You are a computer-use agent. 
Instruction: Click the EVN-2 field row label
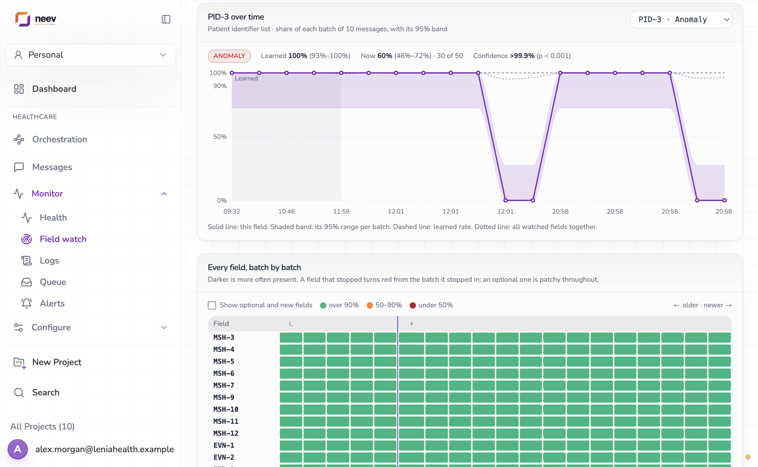pos(224,457)
